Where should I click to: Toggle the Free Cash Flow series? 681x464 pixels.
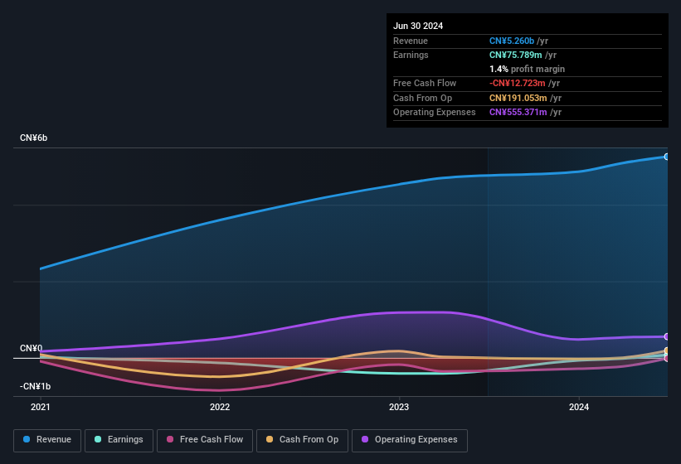point(205,440)
